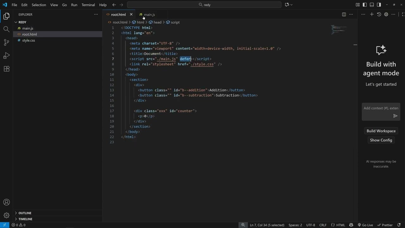The height and width of the screenshot is (228, 405).
Task: Open main.js in the explorer
Action: pyautogui.click(x=28, y=28)
